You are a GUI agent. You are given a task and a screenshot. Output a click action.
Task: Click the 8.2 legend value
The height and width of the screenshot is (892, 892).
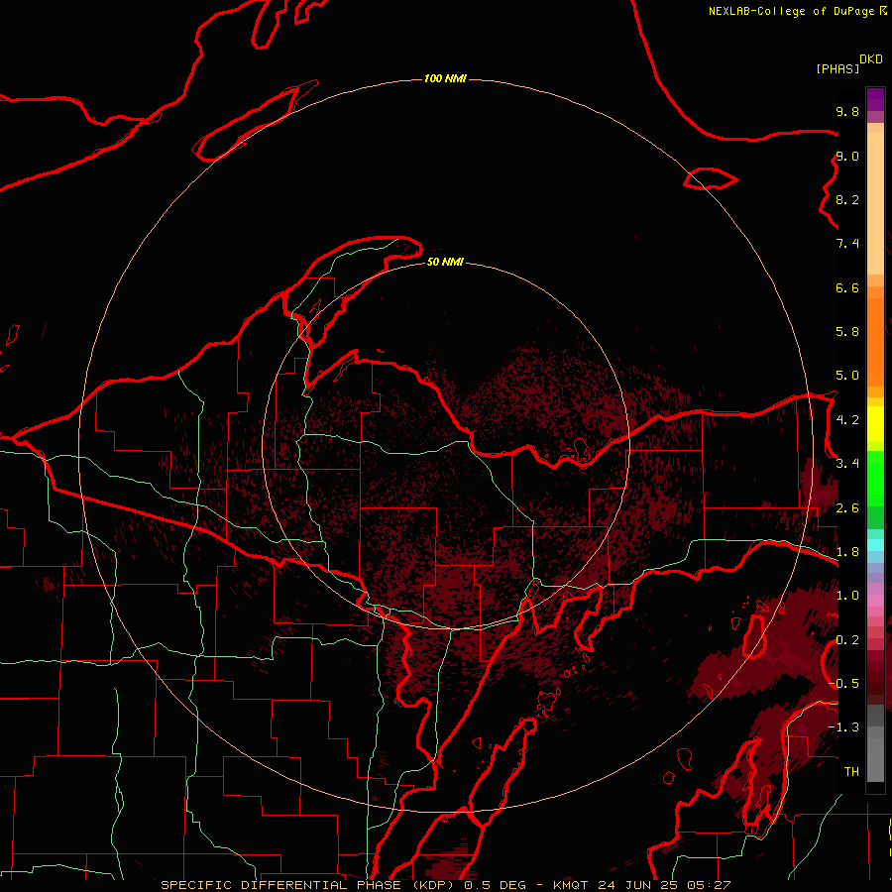[x=847, y=199]
